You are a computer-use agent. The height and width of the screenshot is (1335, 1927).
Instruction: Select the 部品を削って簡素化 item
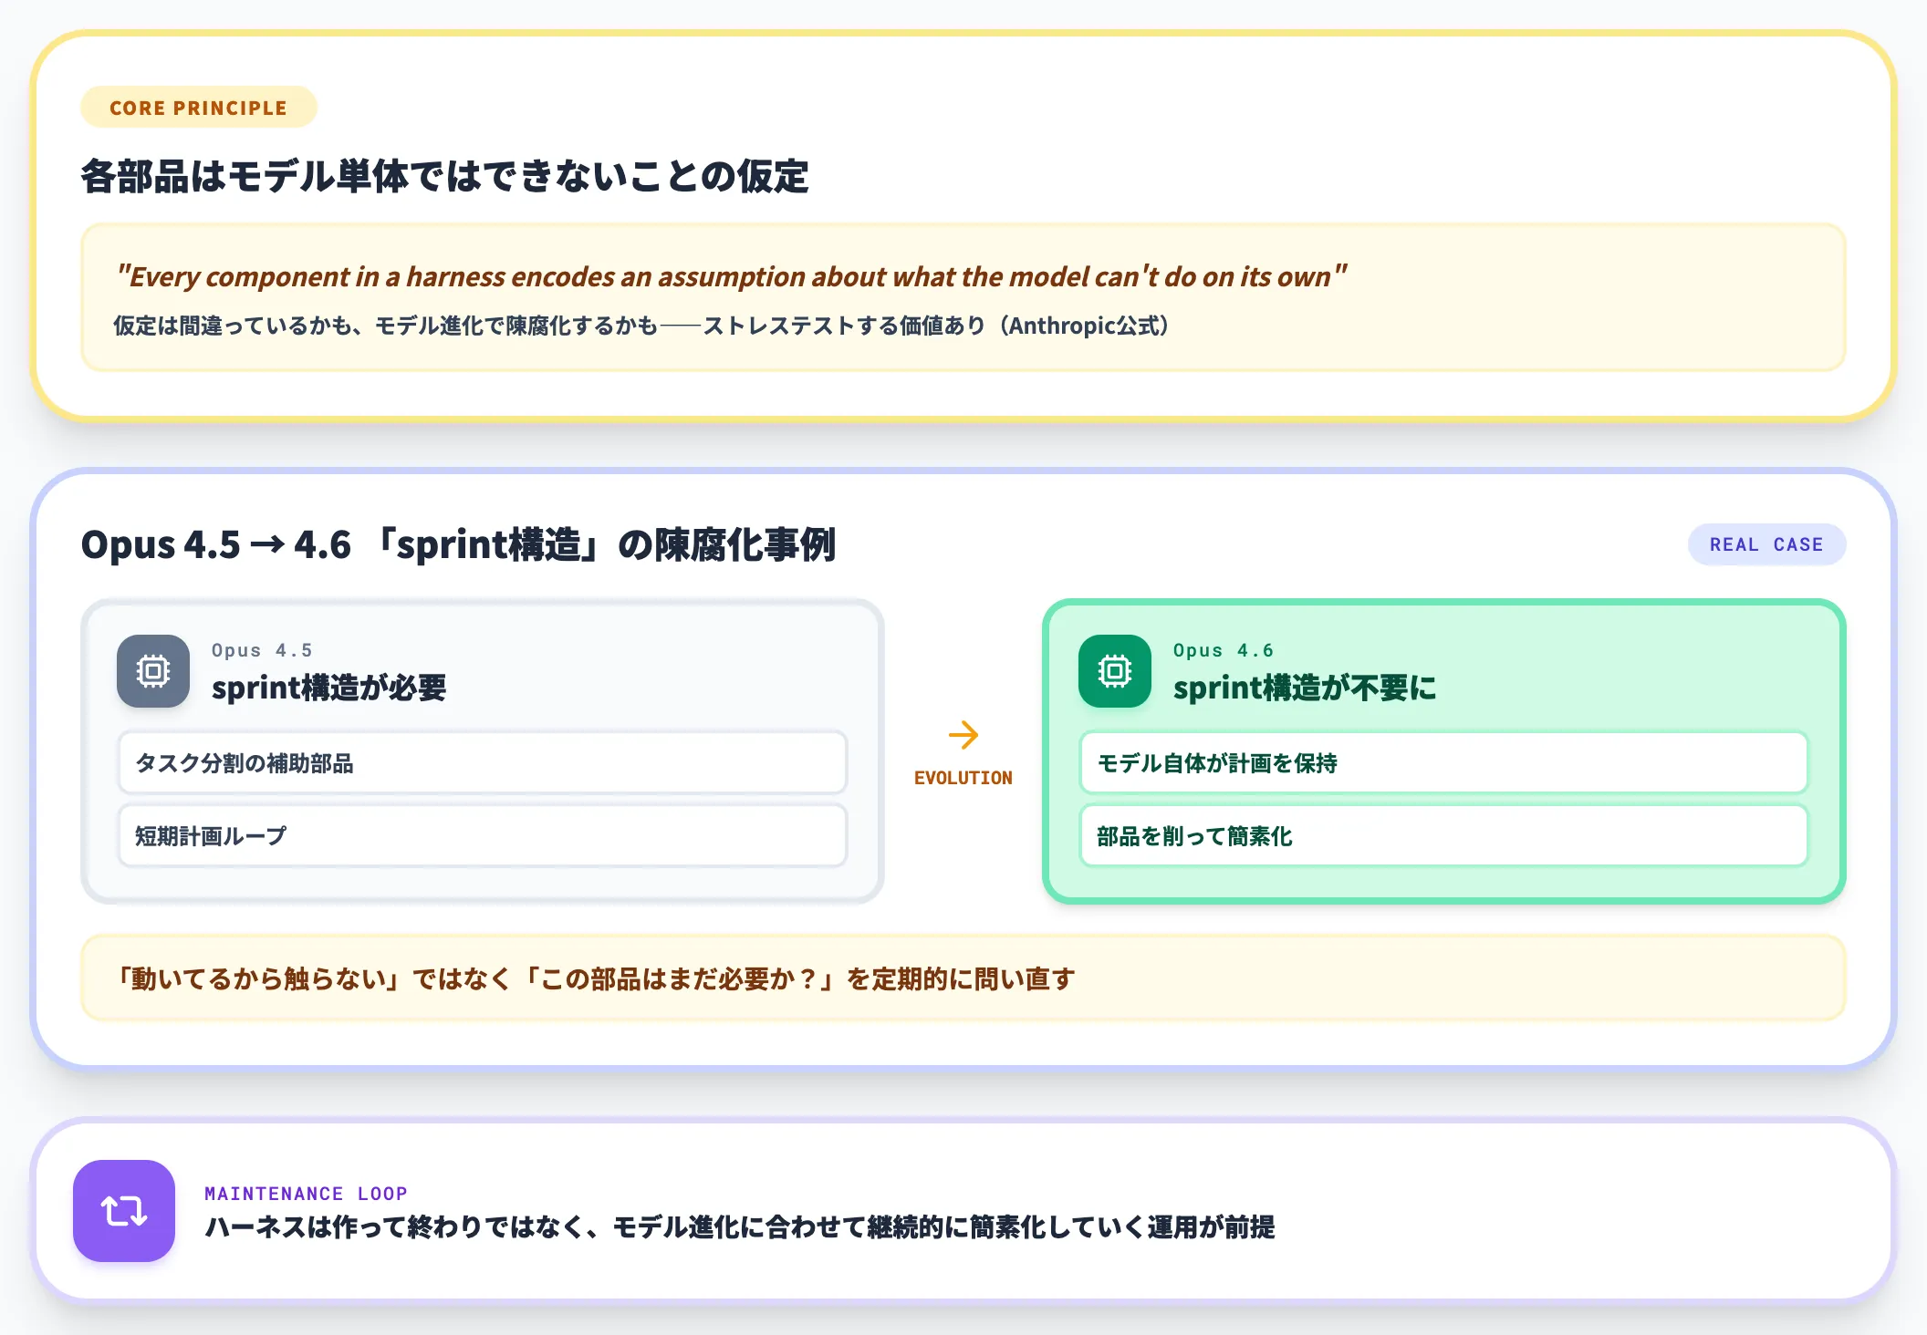coord(1443,835)
